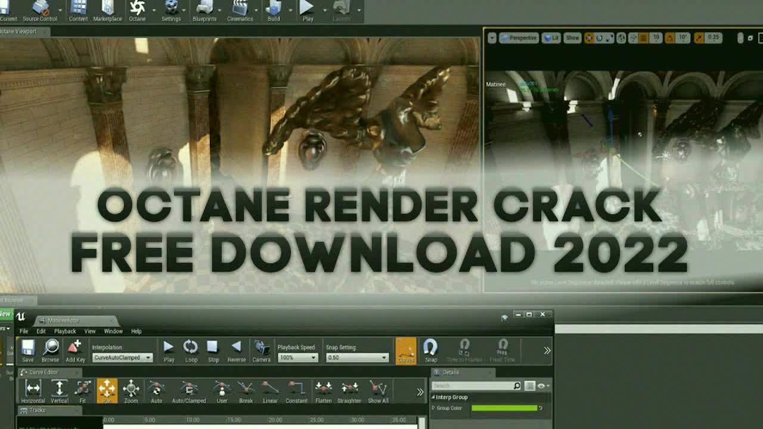Expand the Group Color property row
The height and width of the screenshot is (429, 763).
pos(433,408)
